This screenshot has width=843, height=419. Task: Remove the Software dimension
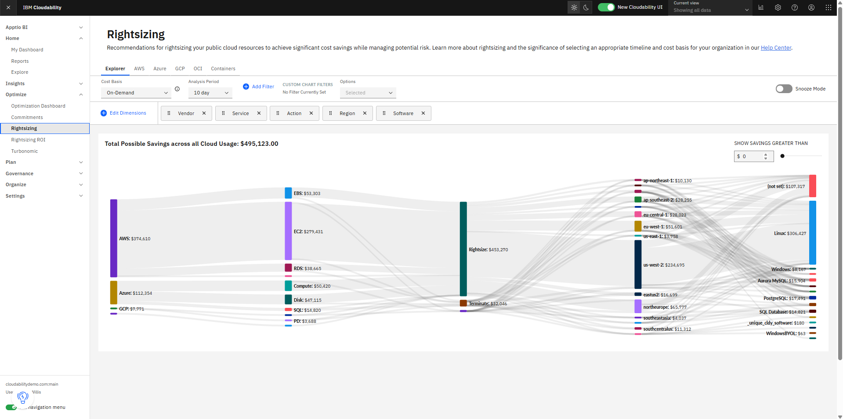click(423, 113)
